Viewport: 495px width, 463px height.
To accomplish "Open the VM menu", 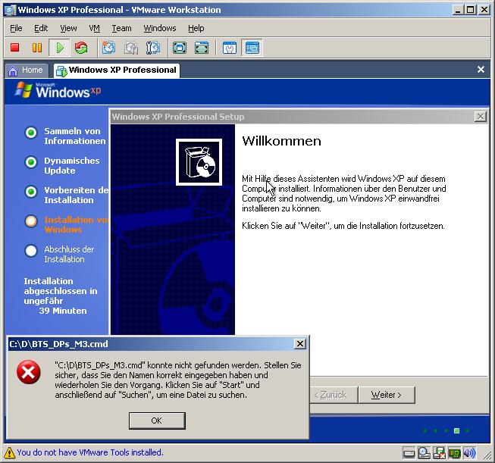I will click(x=95, y=28).
